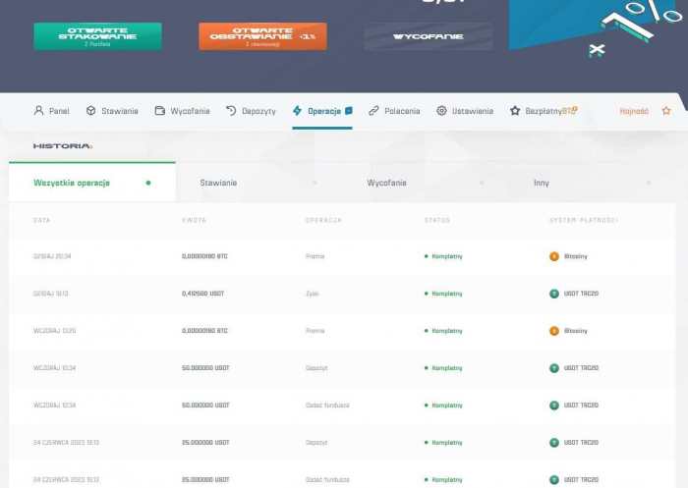Switch to the Stawianie history tab
Image resolution: width=688 pixels, height=488 pixels.
[x=218, y=183]
